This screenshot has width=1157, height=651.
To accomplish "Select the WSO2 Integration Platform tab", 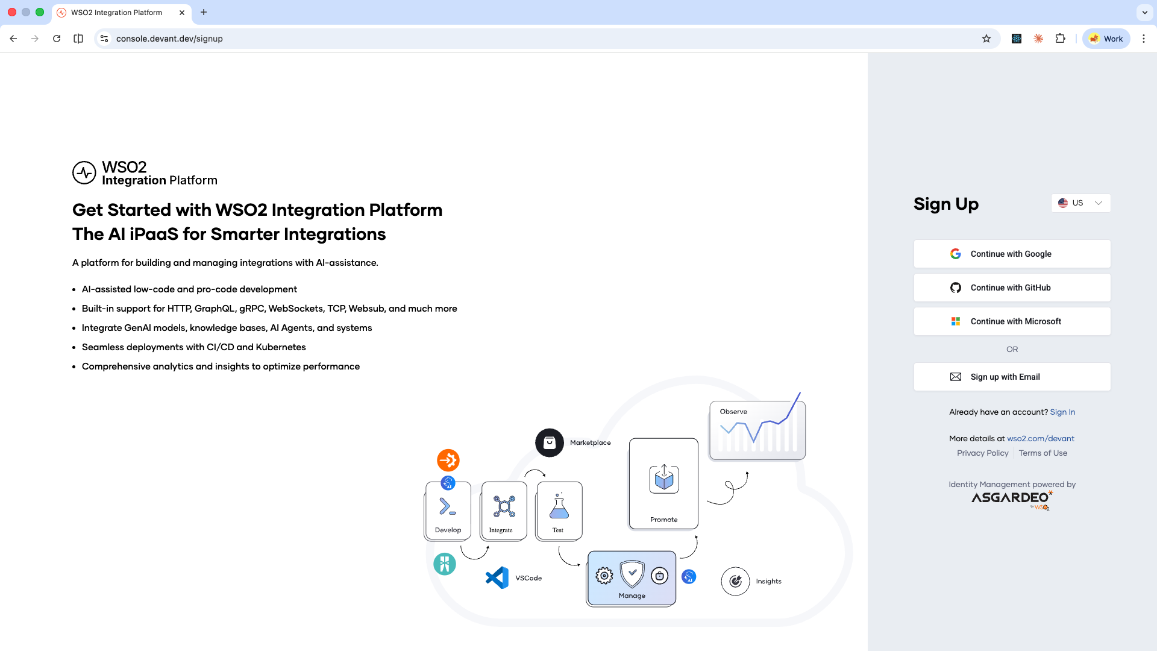I will [122, 13].
